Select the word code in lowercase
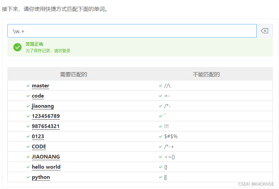 [38, 96]
